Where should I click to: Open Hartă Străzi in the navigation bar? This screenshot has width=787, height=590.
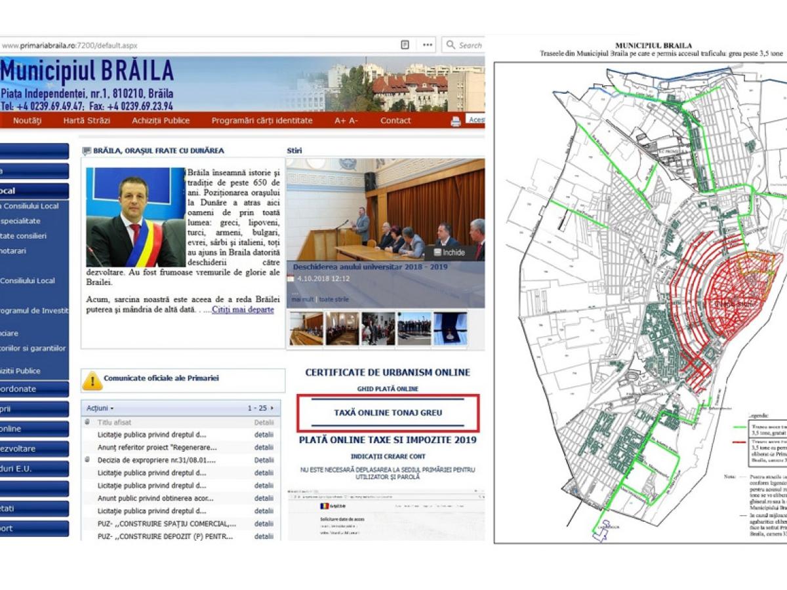pyautogui.click(x=87, y=121)
